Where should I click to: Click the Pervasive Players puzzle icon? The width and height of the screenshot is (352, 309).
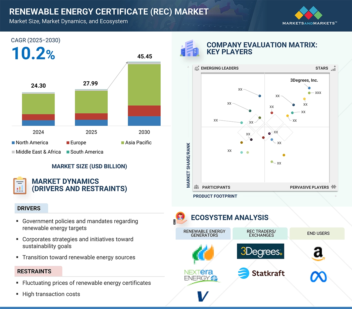click(333, 187)
